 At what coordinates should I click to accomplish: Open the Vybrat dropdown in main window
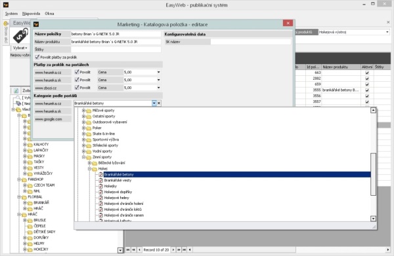click(x=20, y=48)
